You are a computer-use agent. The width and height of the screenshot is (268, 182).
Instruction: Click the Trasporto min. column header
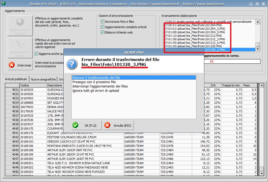(x=231, y=85)
